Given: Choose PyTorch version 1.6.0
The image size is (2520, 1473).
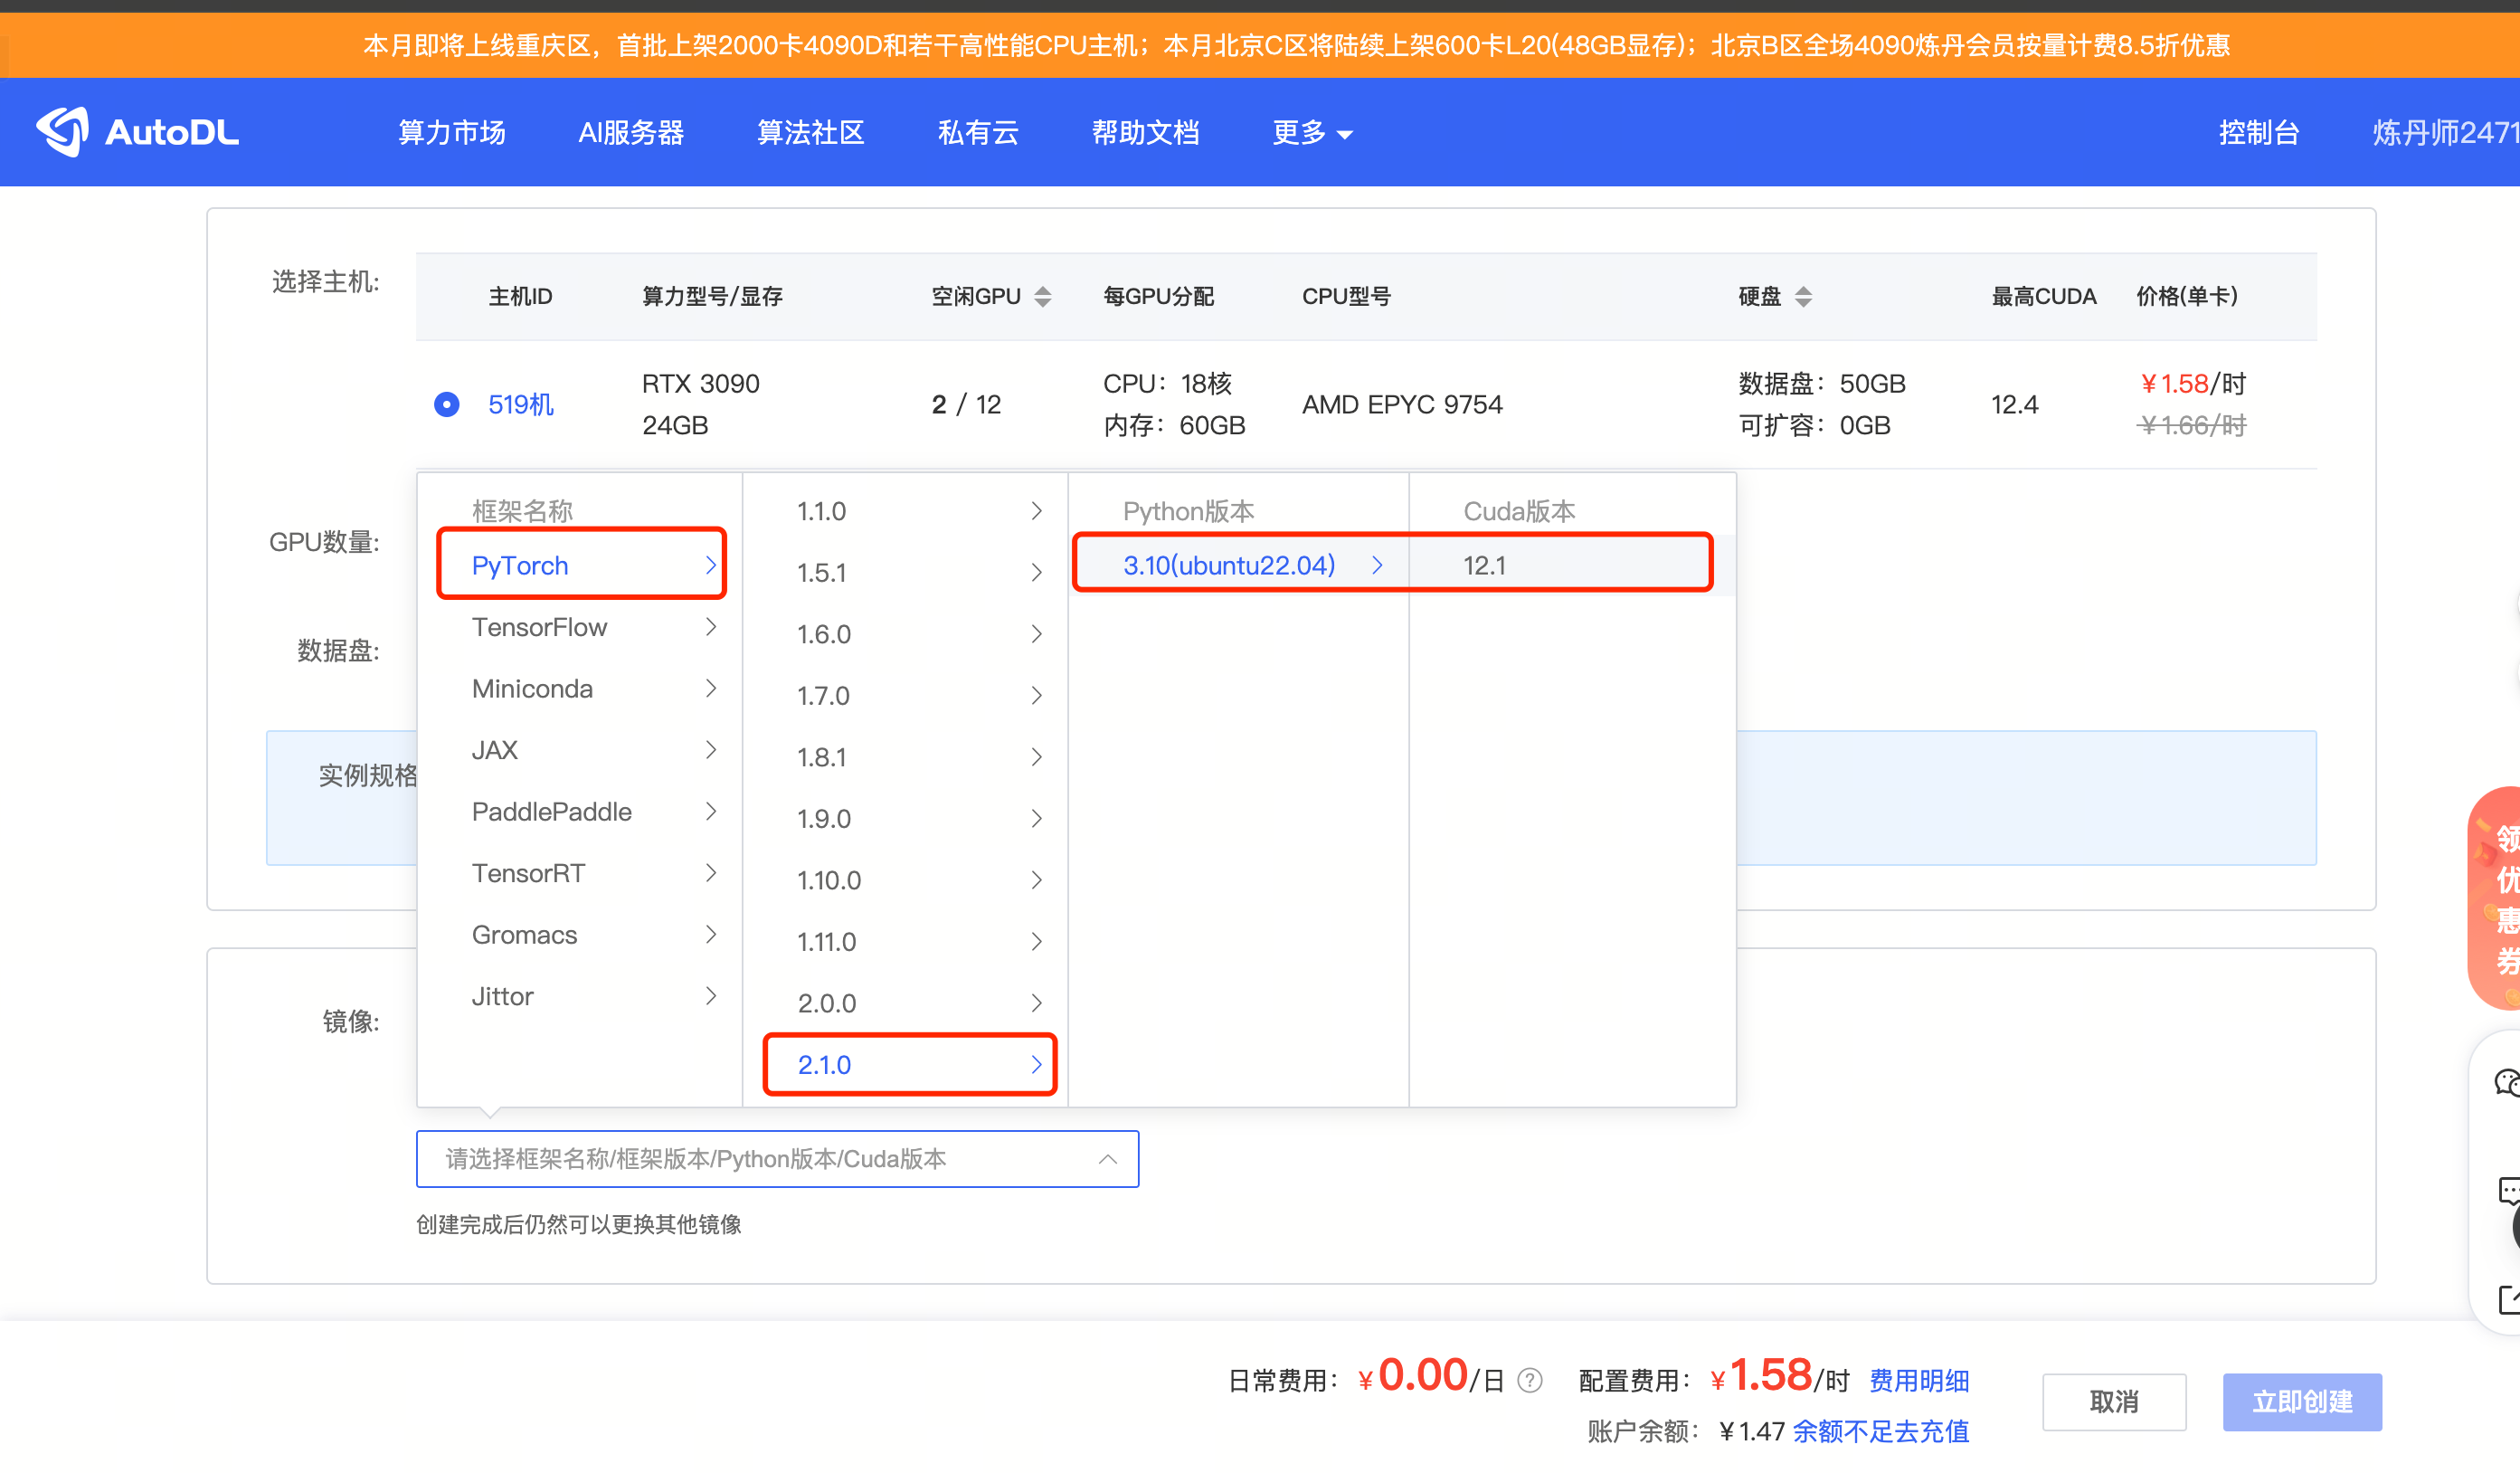Looking at the screenshot, I should coord(907,634).
